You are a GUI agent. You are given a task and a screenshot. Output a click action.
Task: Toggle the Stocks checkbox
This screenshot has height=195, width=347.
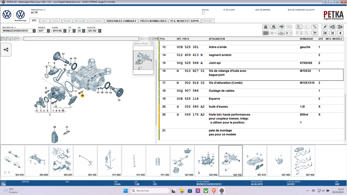pos(204,13)
